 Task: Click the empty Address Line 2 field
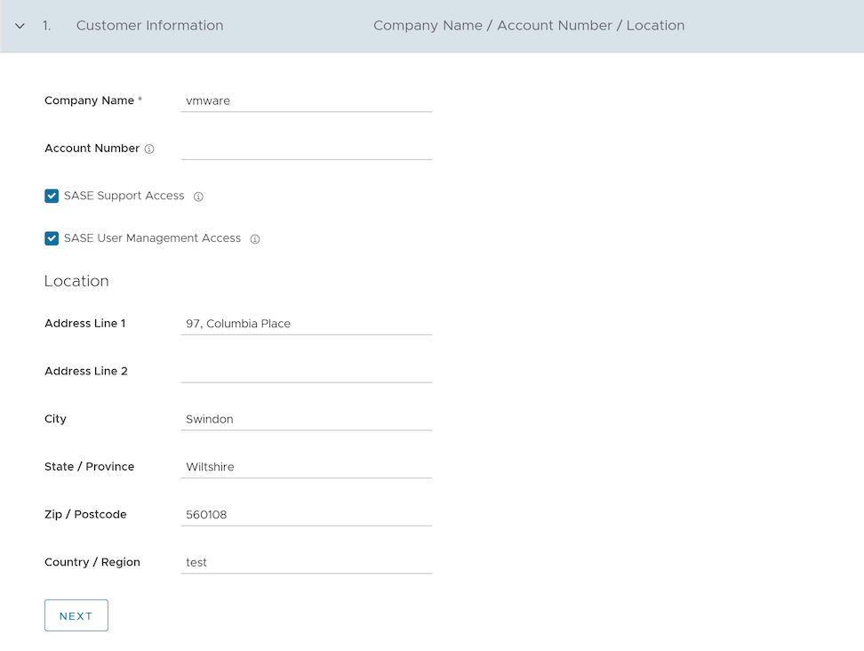pos(306,371)
